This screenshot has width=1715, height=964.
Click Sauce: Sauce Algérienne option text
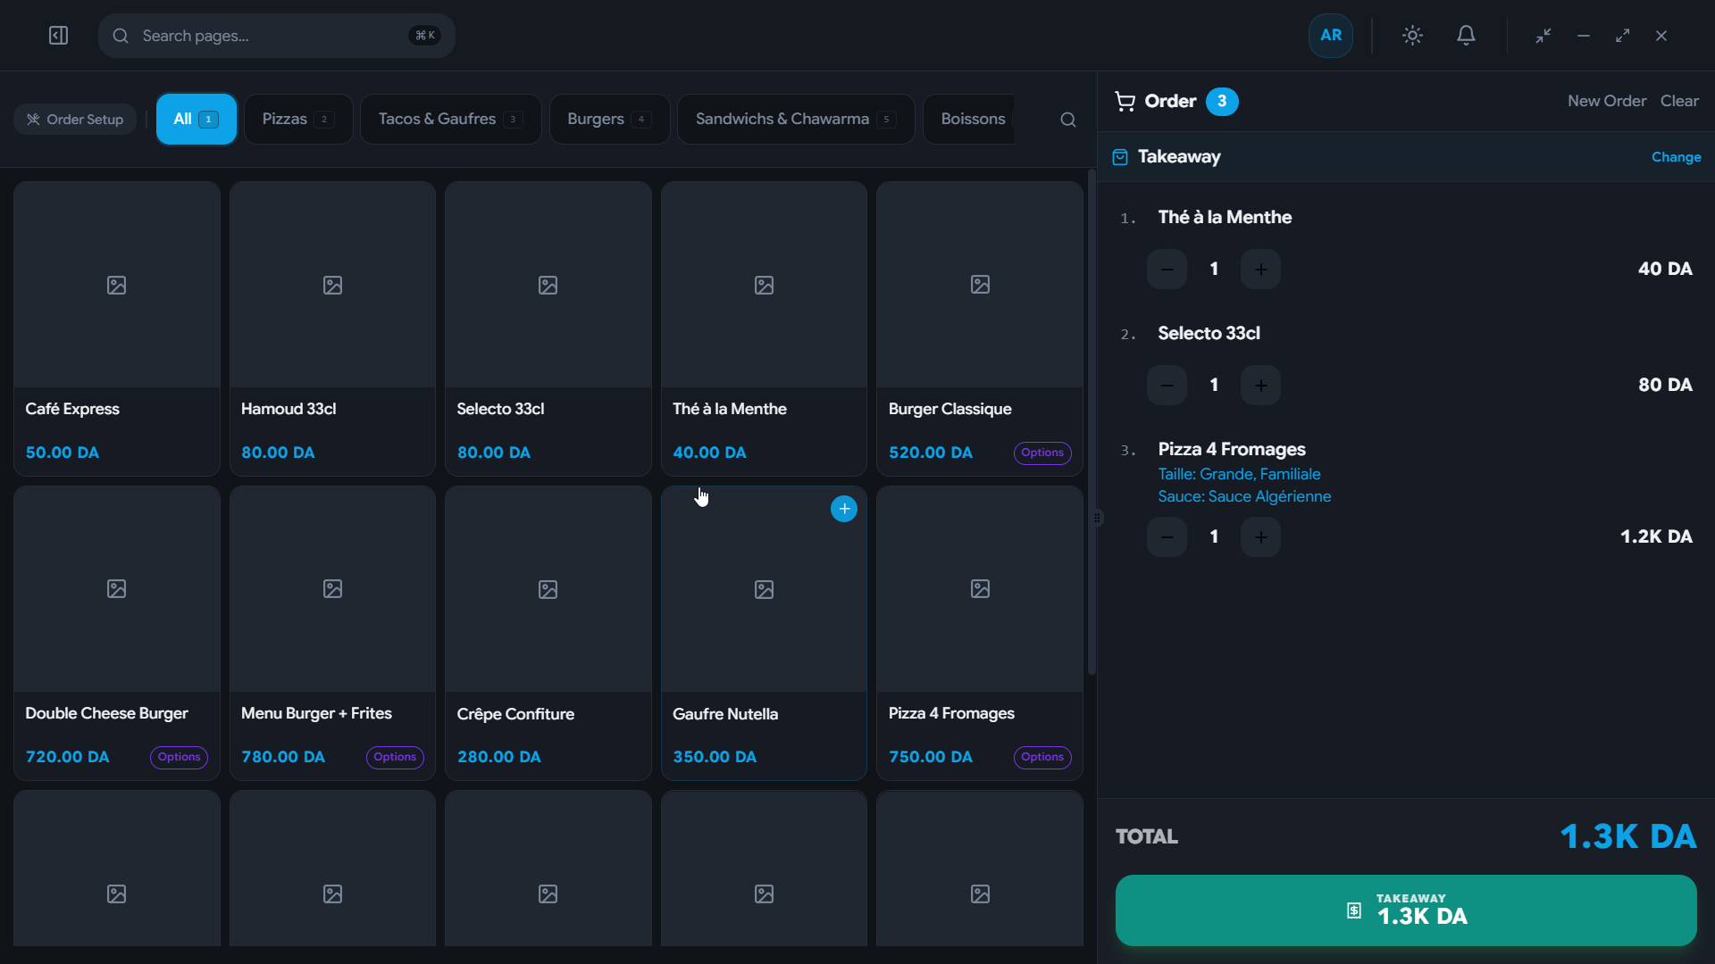pos(1244,496)
